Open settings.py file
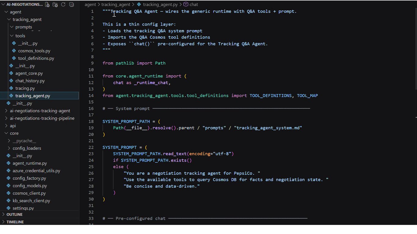This screenshot has width=417, height=234. pos(23,208)
